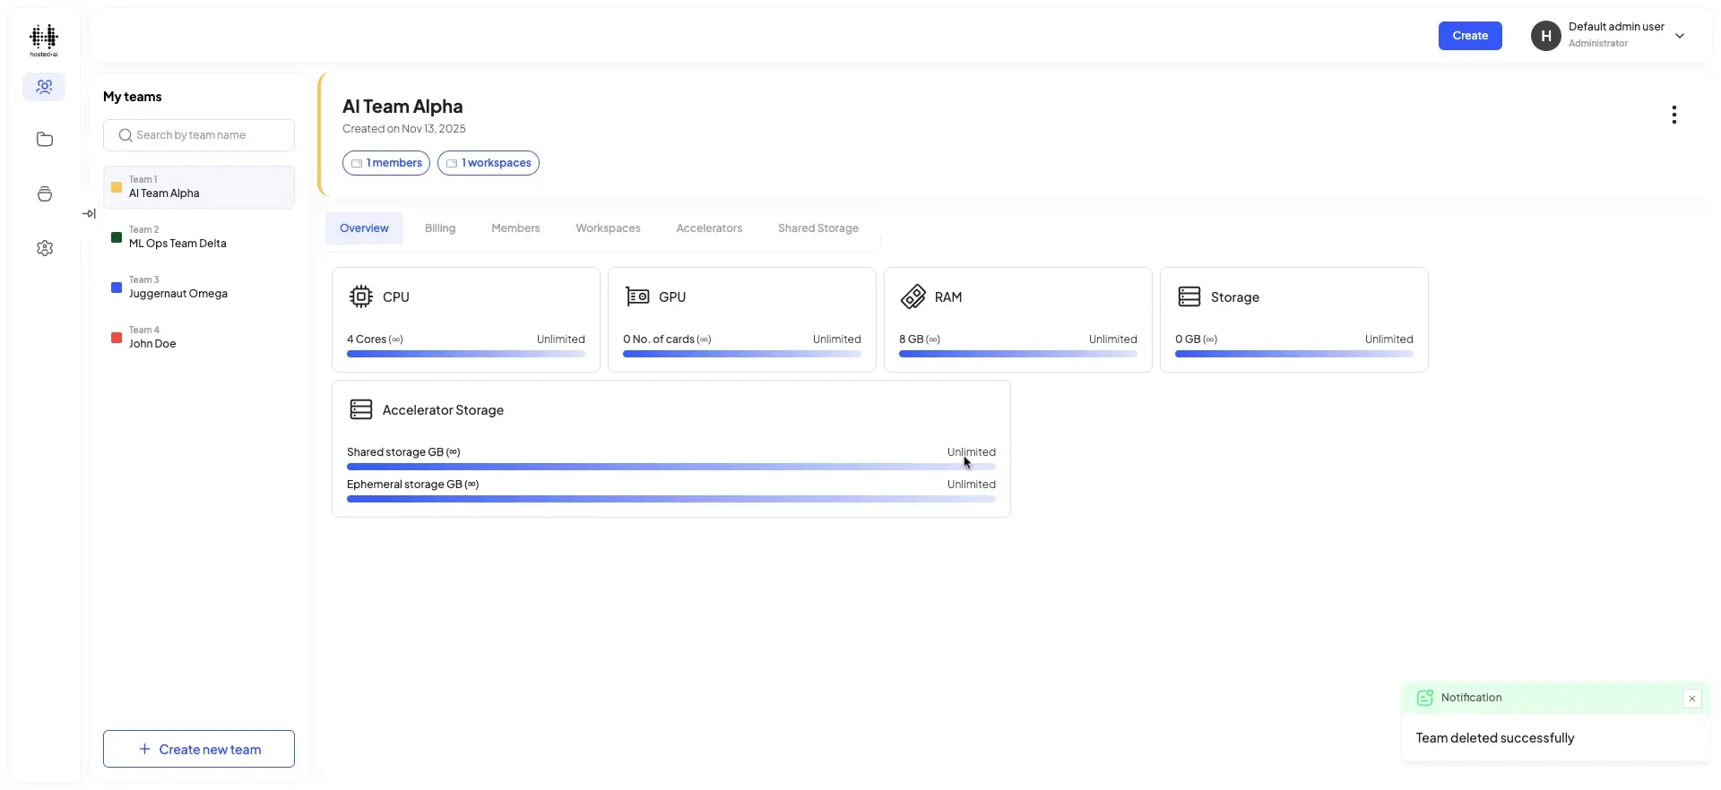The image size is (1721, 790).
Task: Click the RAM module icon
Action: click(913, 296)
